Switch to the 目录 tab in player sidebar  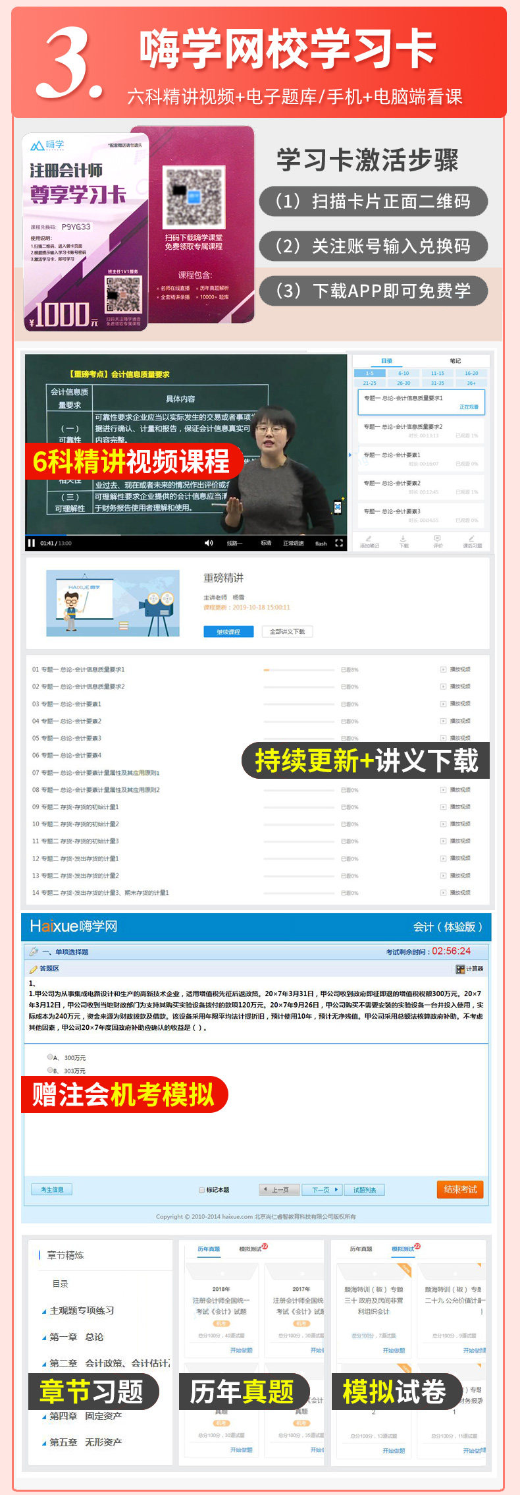pos(387,360)
